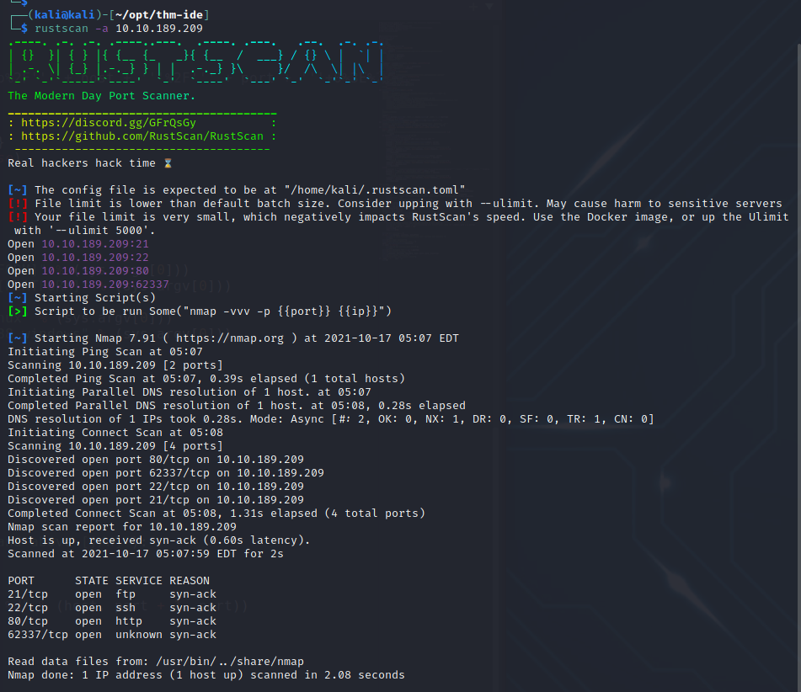The width and height of the screenshot is (801, 692).
Task: Click the hourglass emoji after 'Real hackers hack time'
Action: pos(168,163)
